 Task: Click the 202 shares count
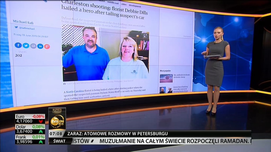[19, 55]
